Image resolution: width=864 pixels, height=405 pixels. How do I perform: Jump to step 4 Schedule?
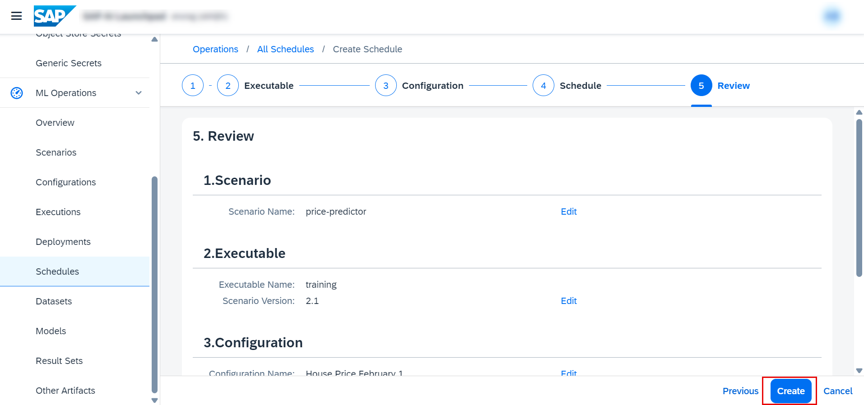(543, 86)
